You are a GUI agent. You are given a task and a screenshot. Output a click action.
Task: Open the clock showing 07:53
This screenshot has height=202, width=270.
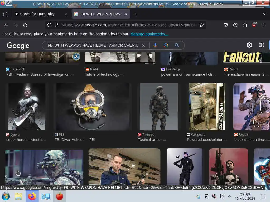click(x=245, y=196)
